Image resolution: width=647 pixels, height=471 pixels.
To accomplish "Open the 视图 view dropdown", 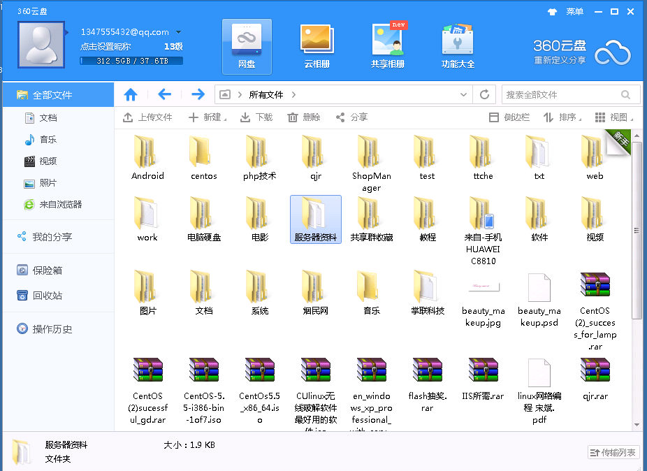I will (614, 117).
